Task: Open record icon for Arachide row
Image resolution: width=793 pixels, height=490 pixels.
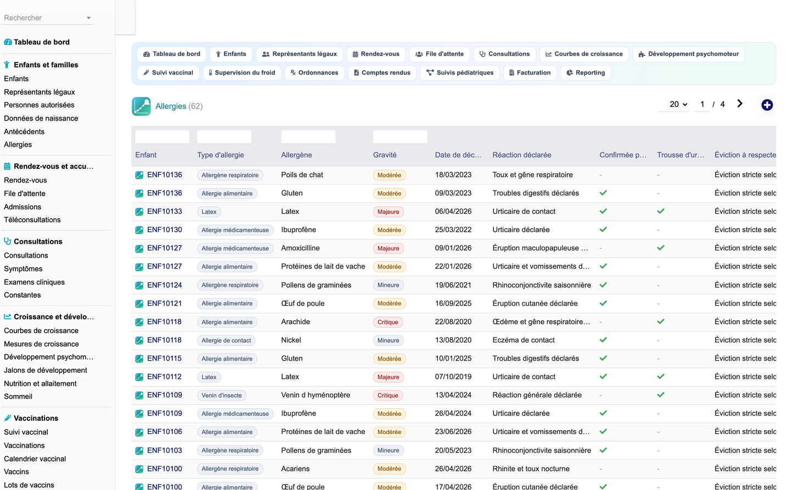Action: tap(139, 322)
